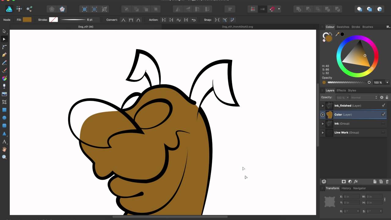The height and width of the screenshot is (220, 391).
Task: Click the Reverse Curves action
Action: pos(194,20)
